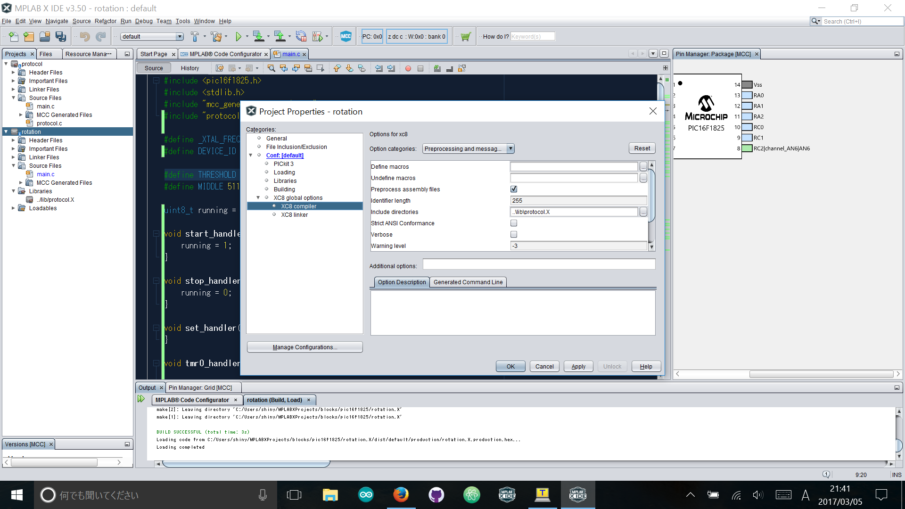Click RA0 pin box in Pin Manager
Screen dimensions: 905x509
[747, 95]
